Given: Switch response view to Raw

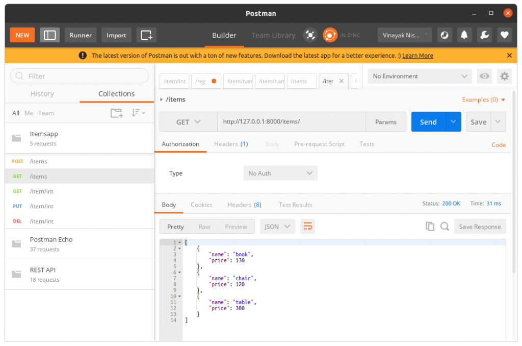Looking at the screenshot, I should tap(204, 227).
